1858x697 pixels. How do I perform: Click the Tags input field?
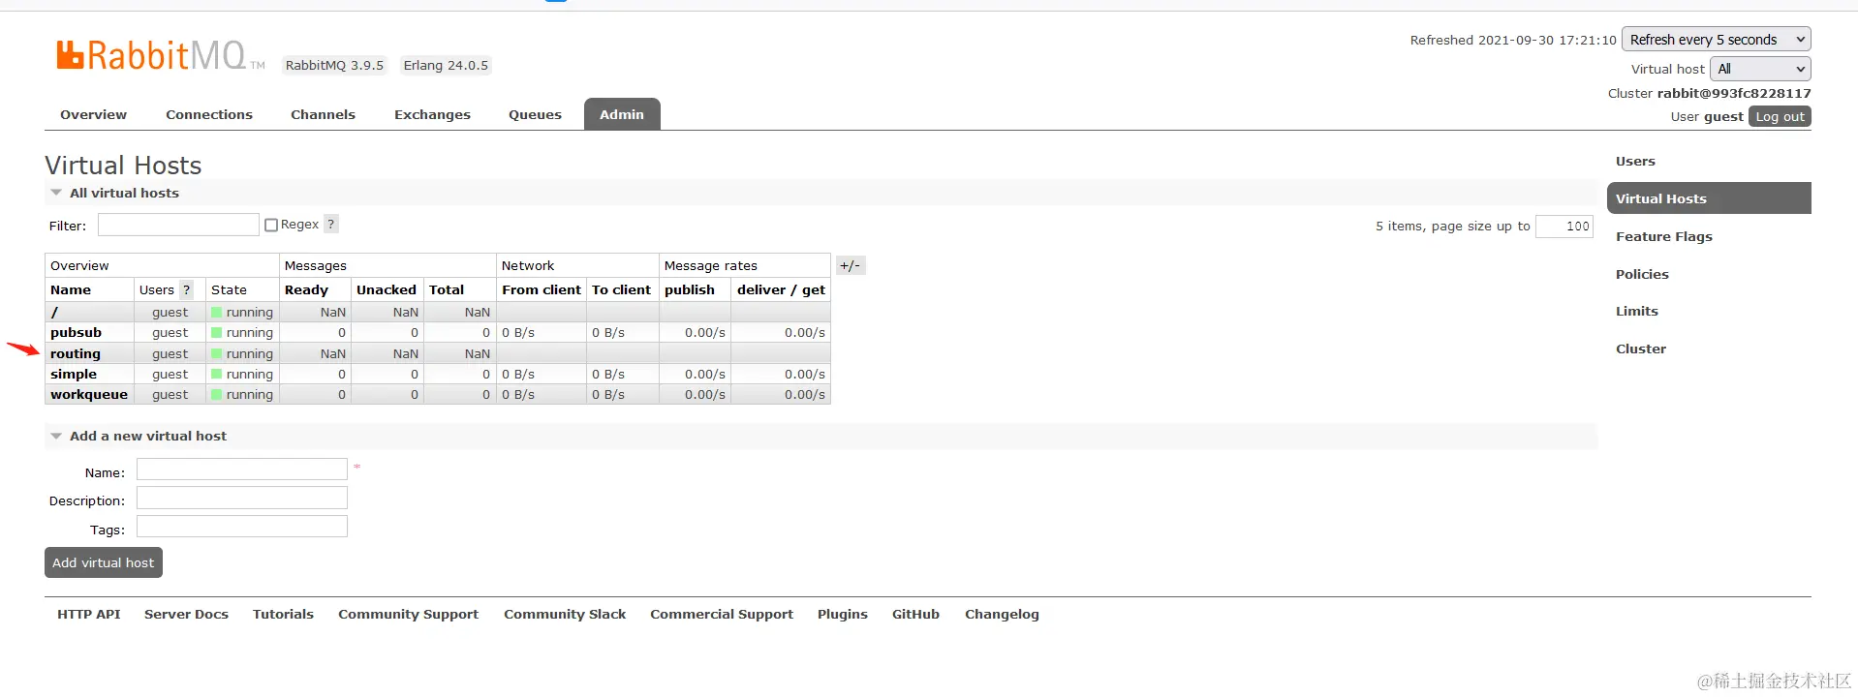[x=241, y=527]
